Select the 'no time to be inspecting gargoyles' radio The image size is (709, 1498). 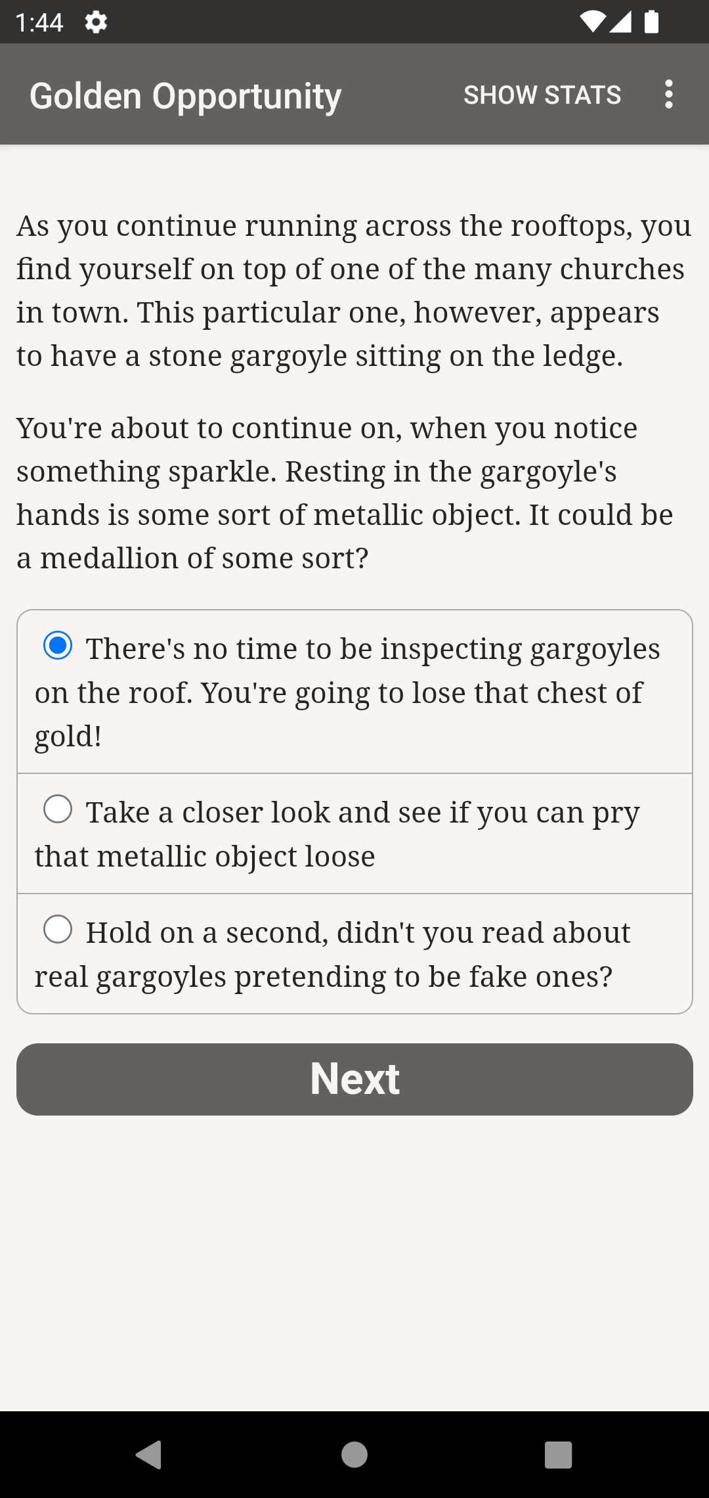point(58,646)
